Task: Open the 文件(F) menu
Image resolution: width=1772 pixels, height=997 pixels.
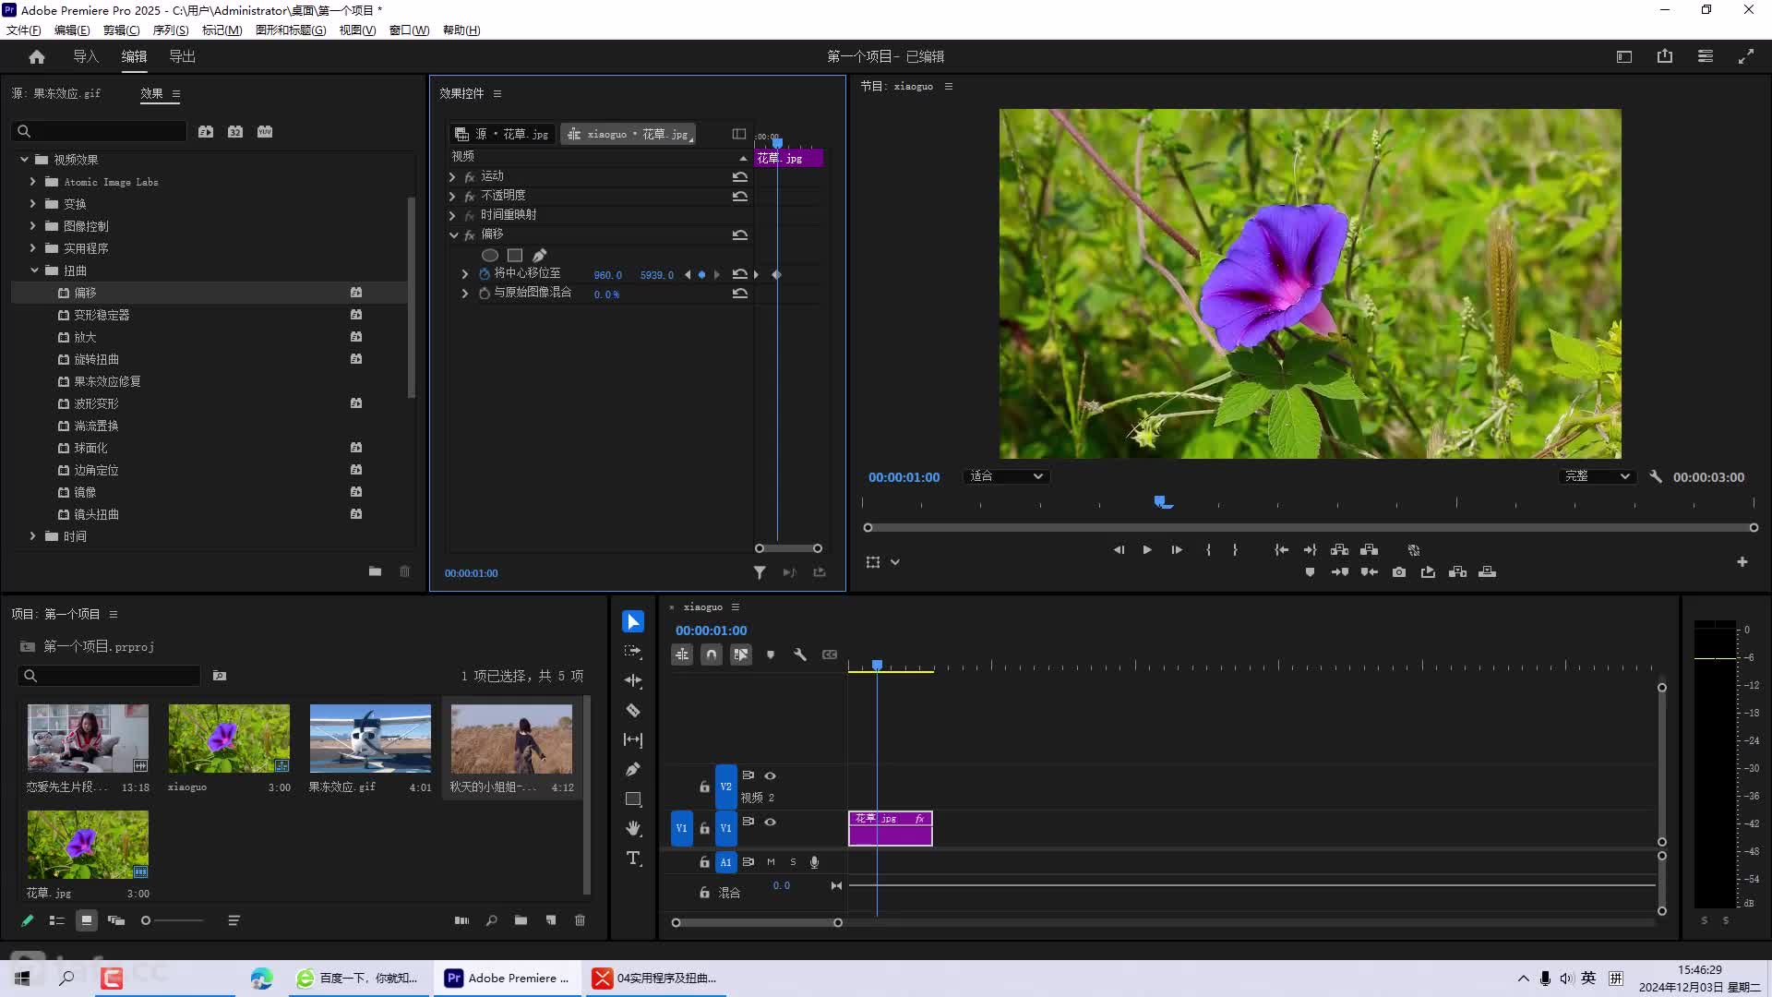Action: pyautogui.click(x=24, y=30)
